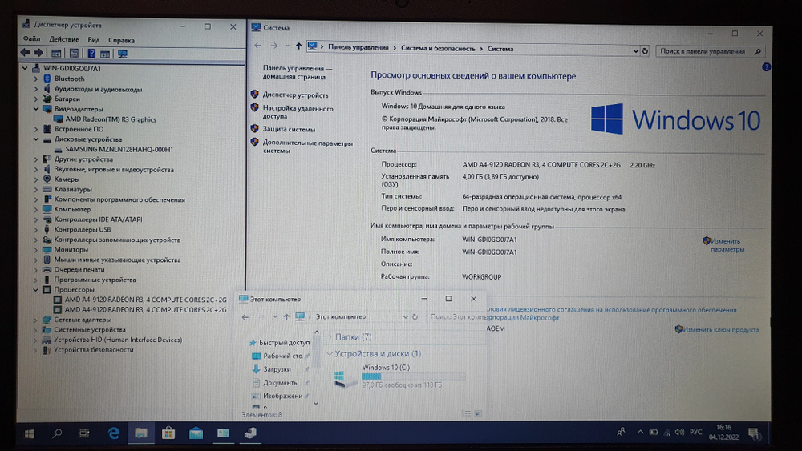Expand the Bluetooth node
Image resolution: width=802 pixels, height=451 pixels.
pyautogui.click(x=36, y=79)
